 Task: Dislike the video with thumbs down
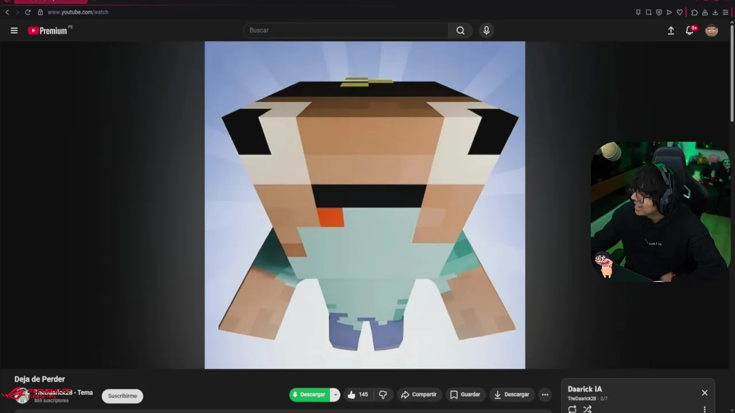pyautogui.click(x=383, y=395)
